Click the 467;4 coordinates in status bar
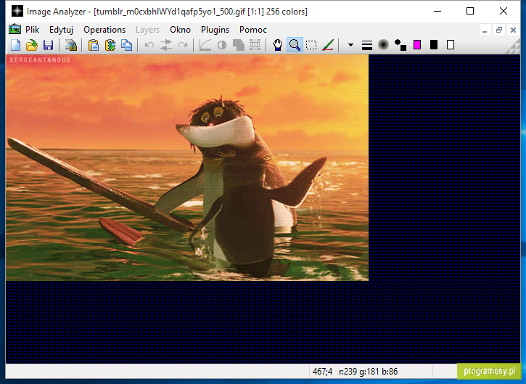This screenshot has width=526, height=384. tap(322, 372)
